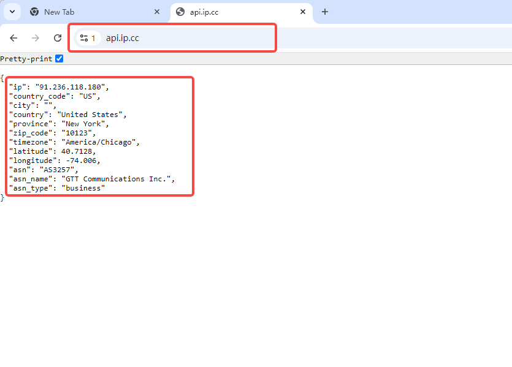The image size is (512, 367).
Task: Close the api.ip.cc tab
Action: point(303,12)
